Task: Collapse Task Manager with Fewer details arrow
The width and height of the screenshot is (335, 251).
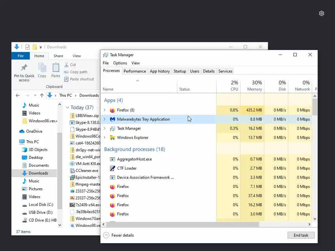Action: (106, 235)
